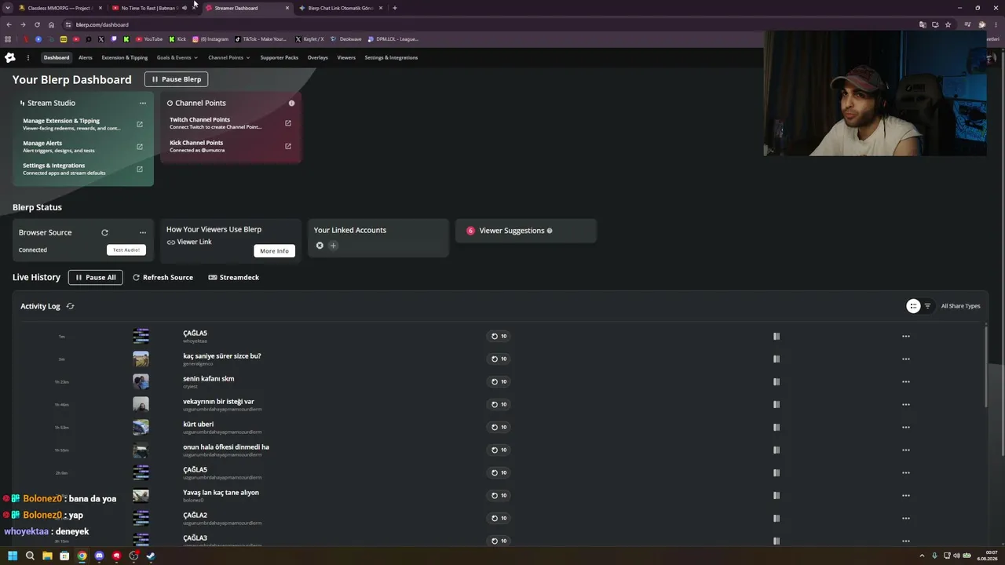The width and height of the screenshot is (1005, 565).
Task: Open Browser Source three-dot menu
Action: click(x=143, y=232)
